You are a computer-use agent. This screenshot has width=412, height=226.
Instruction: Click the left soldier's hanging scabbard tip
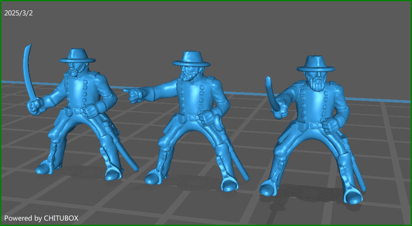coord(135,168)
